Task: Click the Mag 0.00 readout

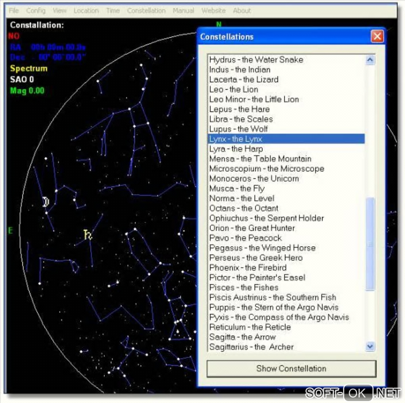Action: tap(27, 91)
